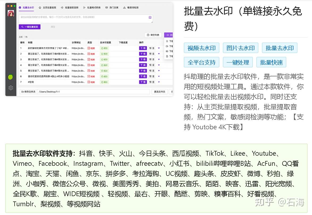The image size is (312, 215).
Task: Click the first item in batch download dropdown
Action: [x=169, y=41]
